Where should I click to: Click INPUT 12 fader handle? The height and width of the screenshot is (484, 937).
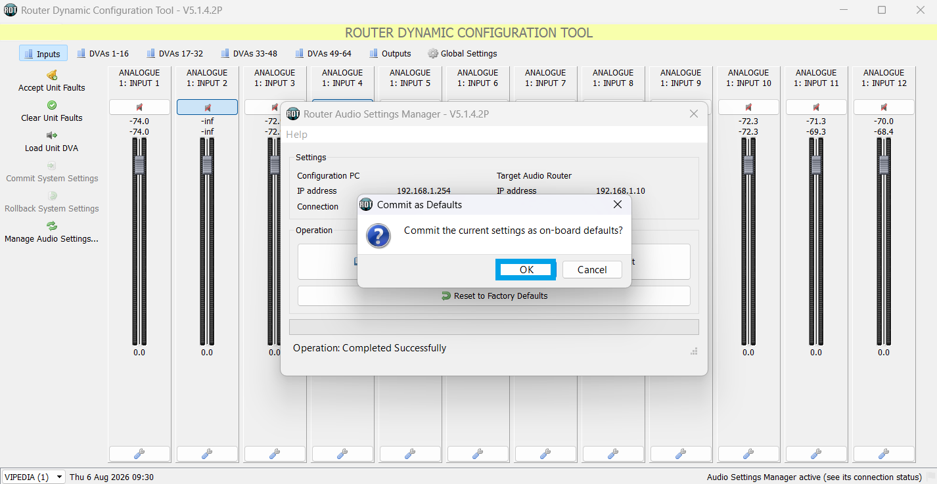point(884,165)
